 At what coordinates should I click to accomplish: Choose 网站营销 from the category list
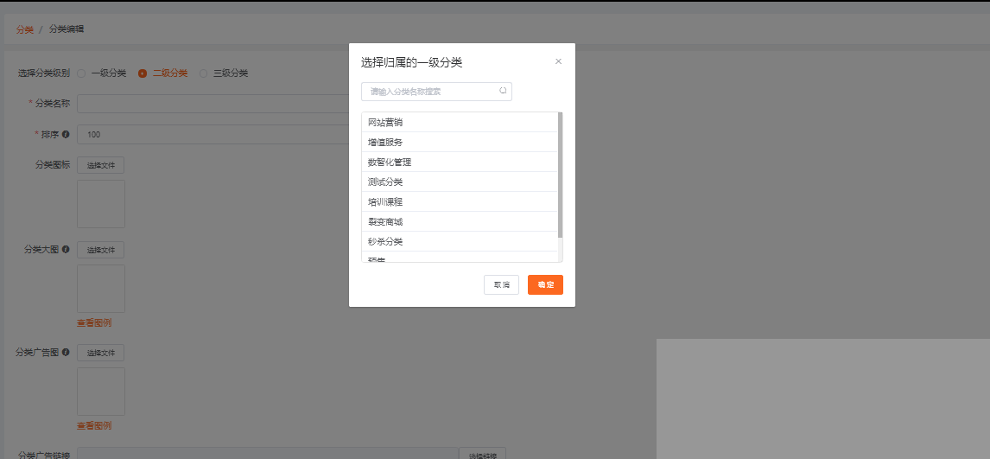click(385, 123)
